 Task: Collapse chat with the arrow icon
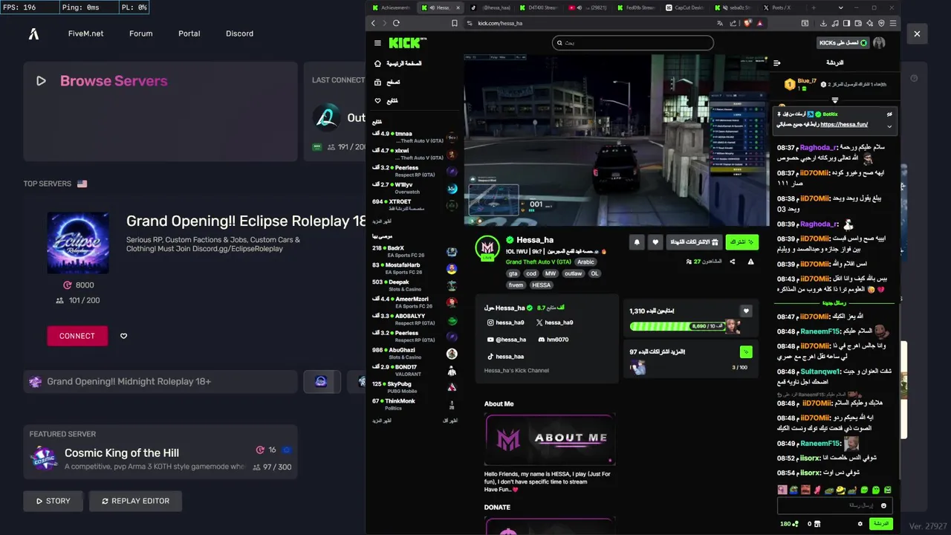tap(777, 63)
